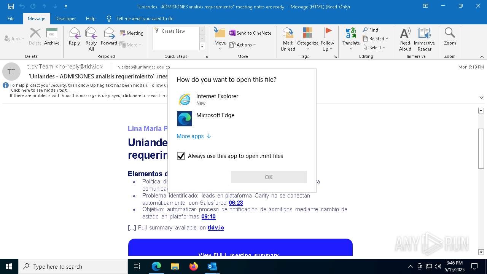The width and height of the screenshot is (487, 274).
Task: Mark the message as Unread
Action: point(288,39)
